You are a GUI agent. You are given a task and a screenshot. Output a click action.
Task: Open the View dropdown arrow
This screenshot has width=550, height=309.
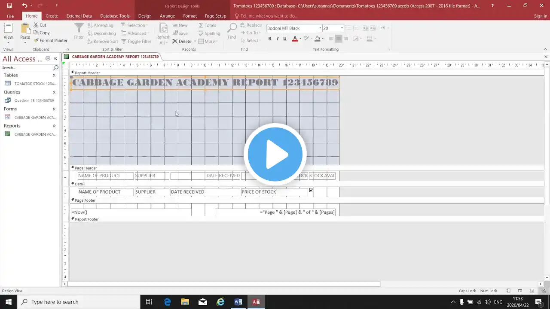[x=8, y=42]
